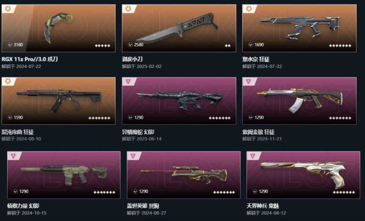Click the two-diamond level indicator on 剥皮小刀 card
The height and width of the screenshot is (221, 365).
228,46
